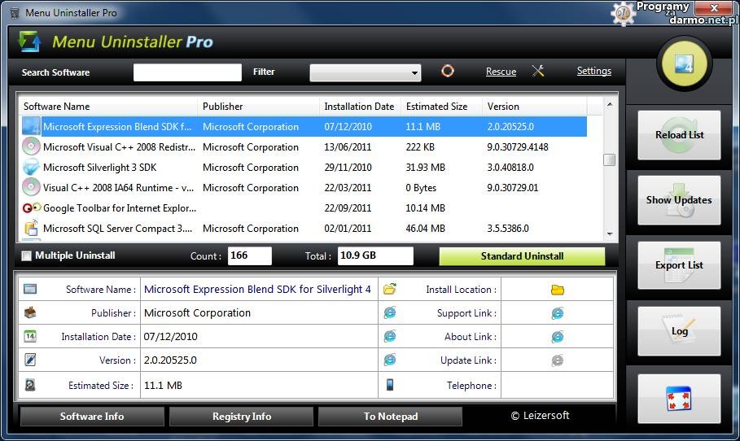This screenshot has height=441, width=740.
Task: Open the Support Link browser icon
Action: 557,313
